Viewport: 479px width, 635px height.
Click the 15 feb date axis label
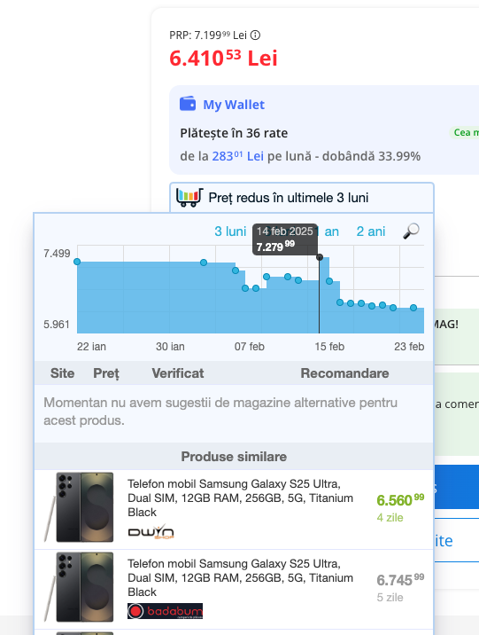[330, 347]
